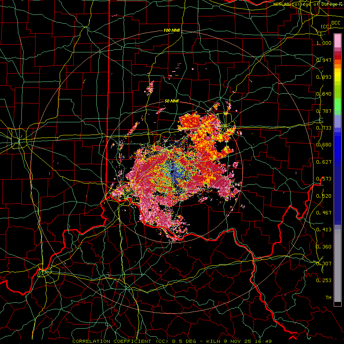This screenshot has height=344, width=344.
Task: Click the 0.893 legend value
Action: point(324,77)
